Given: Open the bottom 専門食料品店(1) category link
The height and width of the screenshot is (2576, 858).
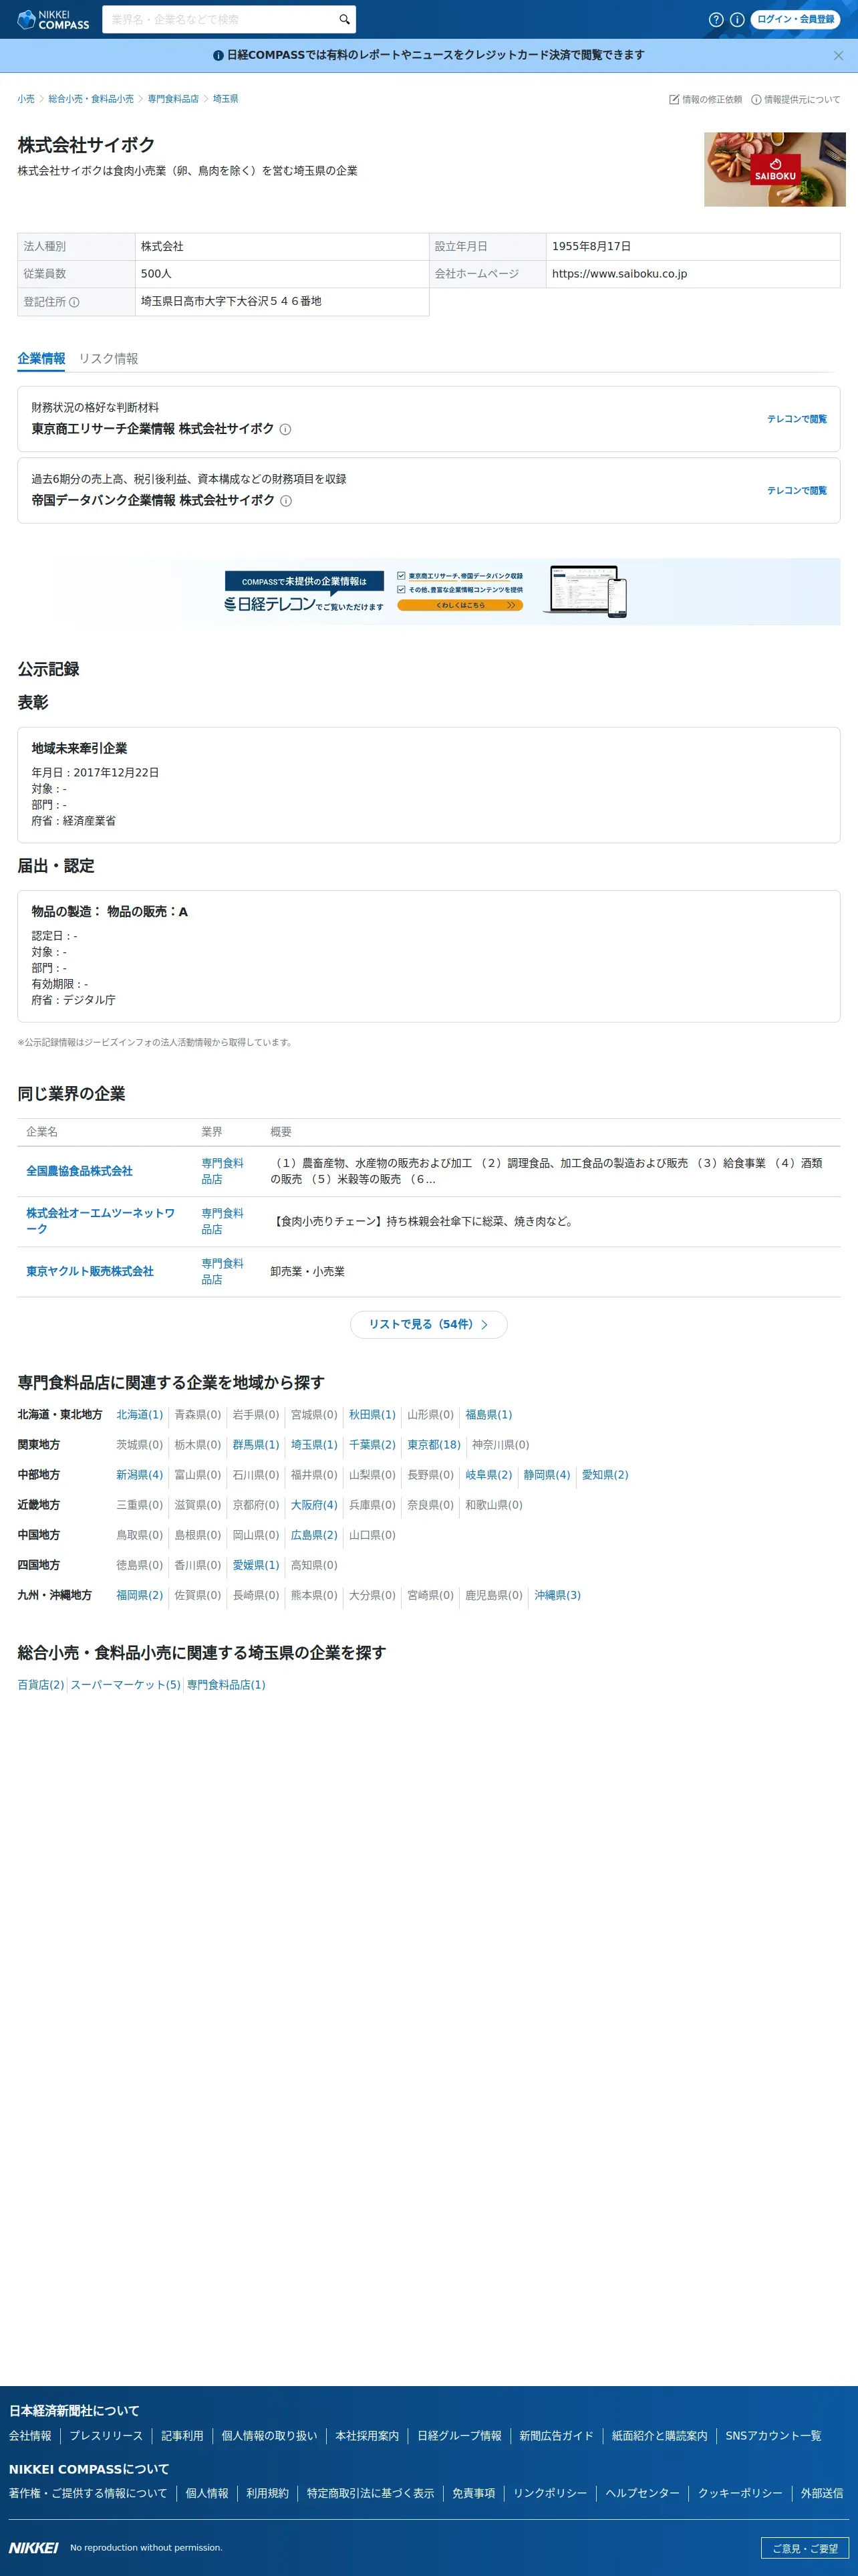Looking at the screenshot, I should tap(226, 1685).
